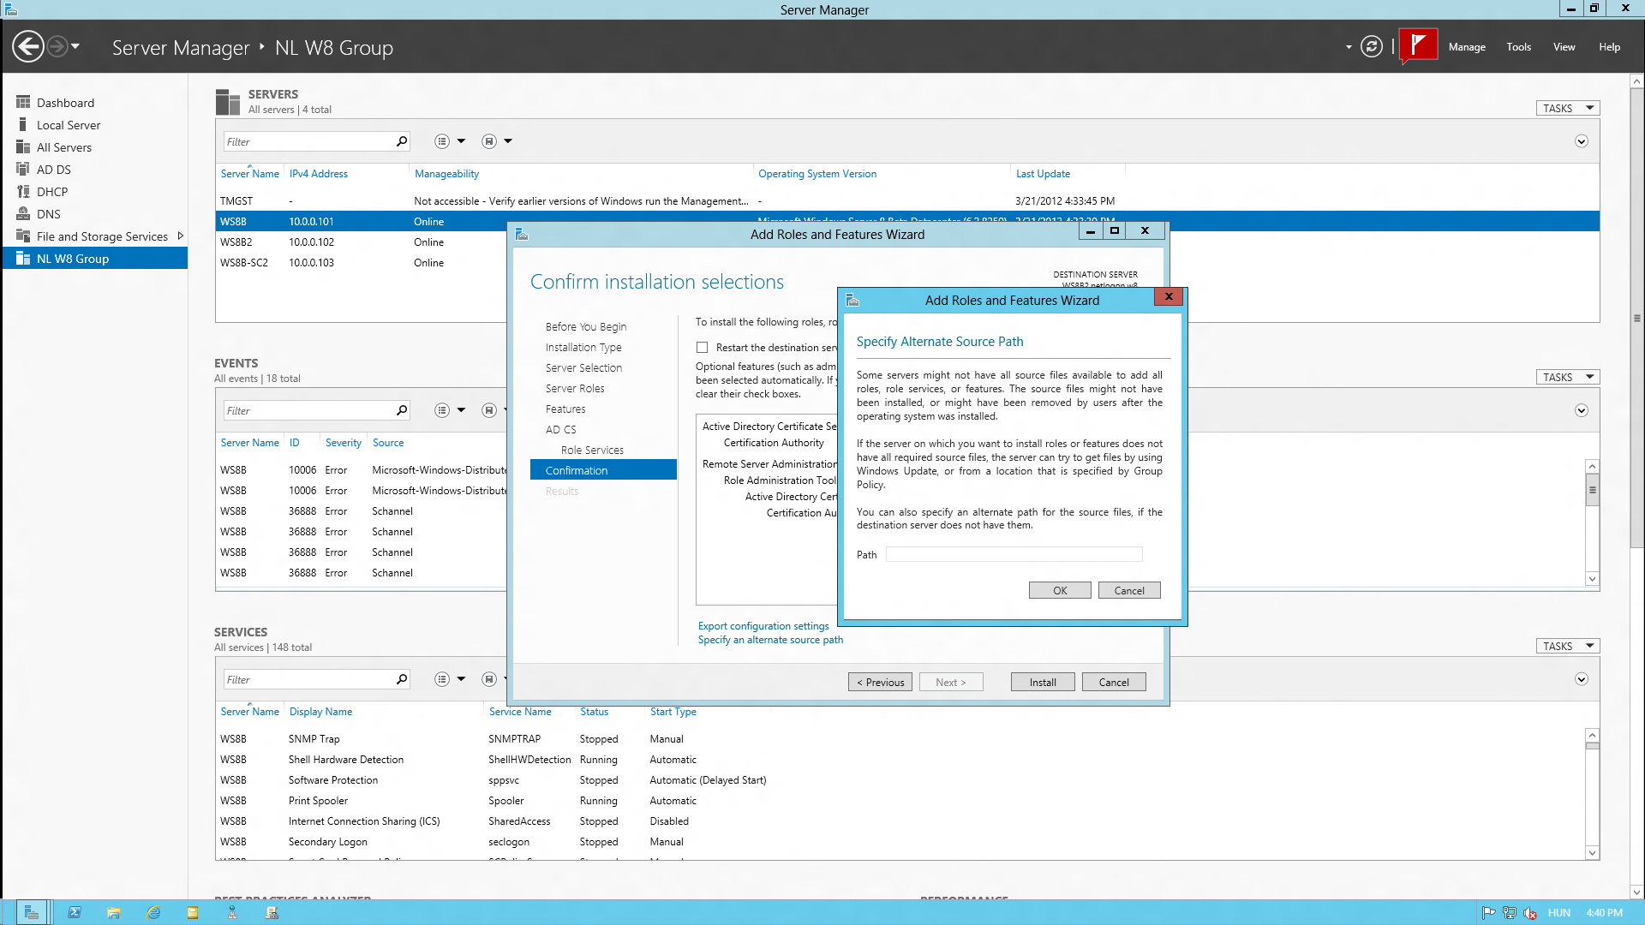Select server row WS8B2

360,242
